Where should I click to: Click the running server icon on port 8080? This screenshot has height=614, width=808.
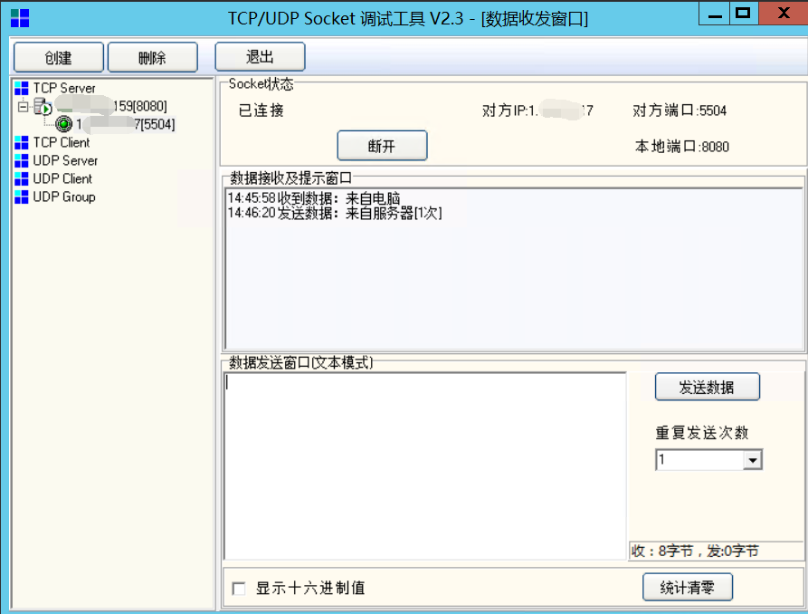coord(42,106)
